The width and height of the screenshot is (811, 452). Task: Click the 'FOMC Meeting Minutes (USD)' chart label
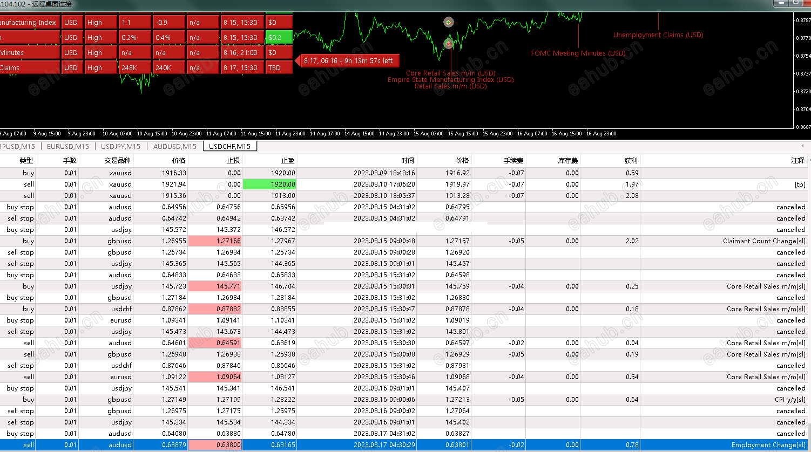[x=578, y=53]
